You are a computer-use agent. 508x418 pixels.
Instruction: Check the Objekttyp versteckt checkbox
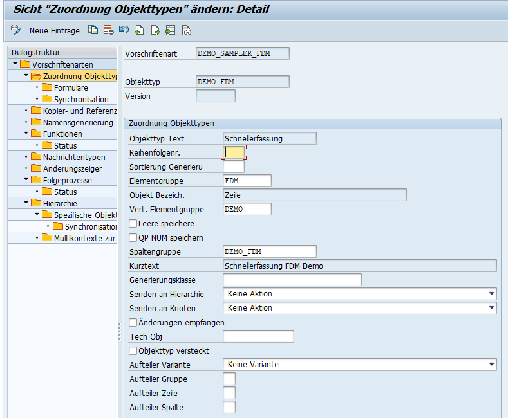(133, 351)
